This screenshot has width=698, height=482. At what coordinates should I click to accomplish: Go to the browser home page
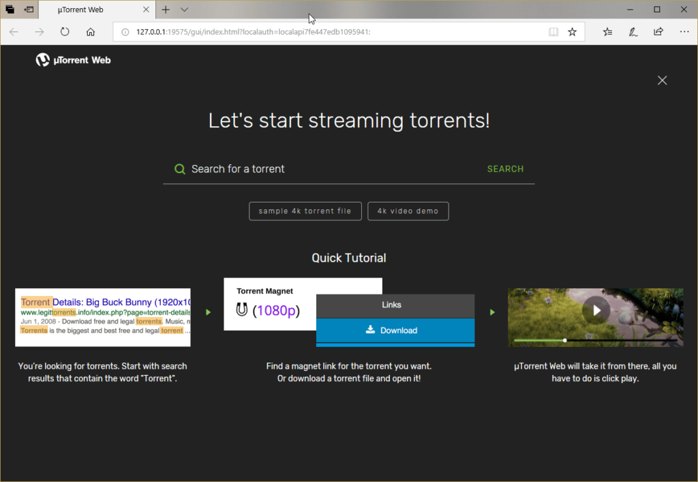[x=91, y=31]
